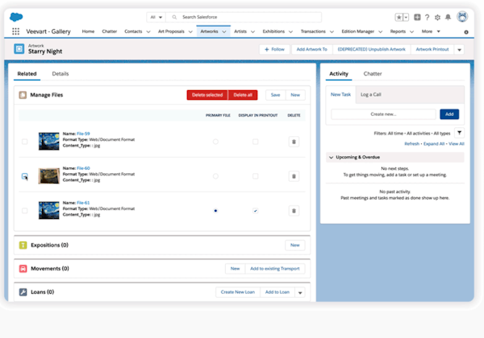Open the notifications bell

(449, 17)
